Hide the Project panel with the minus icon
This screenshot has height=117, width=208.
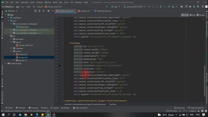point(52,11)
